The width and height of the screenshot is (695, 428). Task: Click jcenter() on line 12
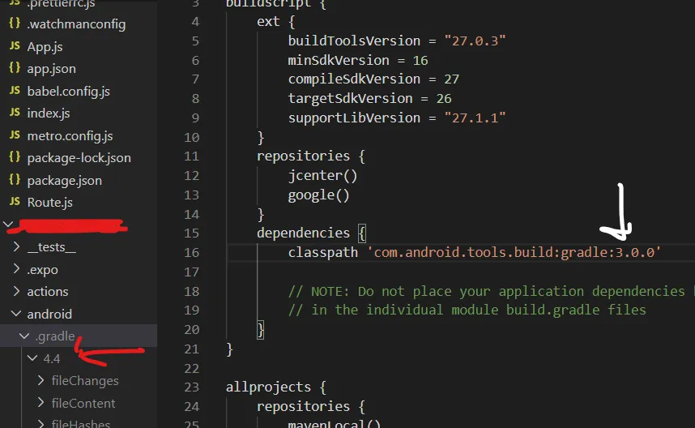pyautogui.click(x=322, y=176)
